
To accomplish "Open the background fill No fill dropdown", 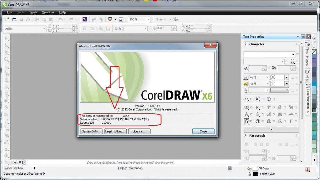I will click(x=267, y=84).
